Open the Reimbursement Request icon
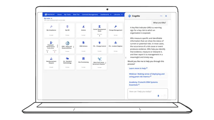 coord(51,58)
